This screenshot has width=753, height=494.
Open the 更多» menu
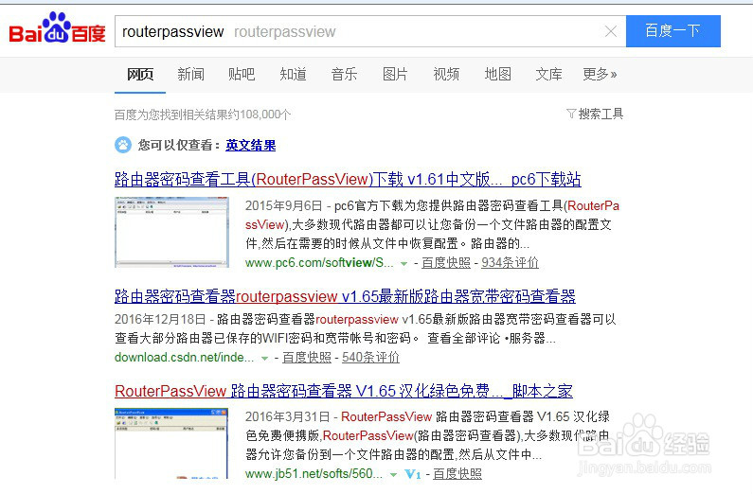600,75
